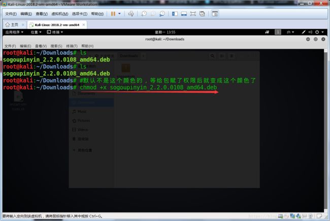This screenshot has height=221, width=330.
Task: Click the CD/DVD status icon in VMware status bar
Action: pos(286,216)
